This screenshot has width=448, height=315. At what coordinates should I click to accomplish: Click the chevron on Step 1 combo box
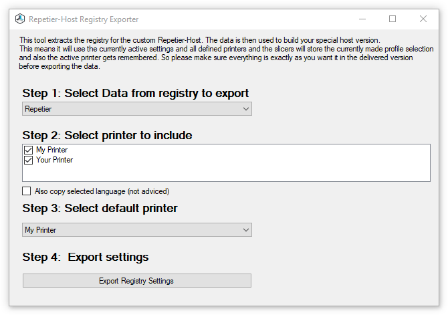tap(245, 109)
